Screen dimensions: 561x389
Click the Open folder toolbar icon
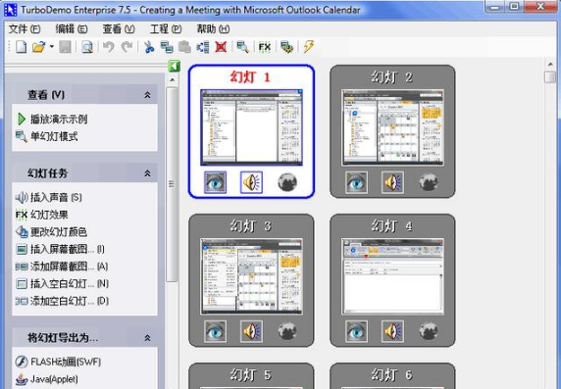(x=38, y=47)
